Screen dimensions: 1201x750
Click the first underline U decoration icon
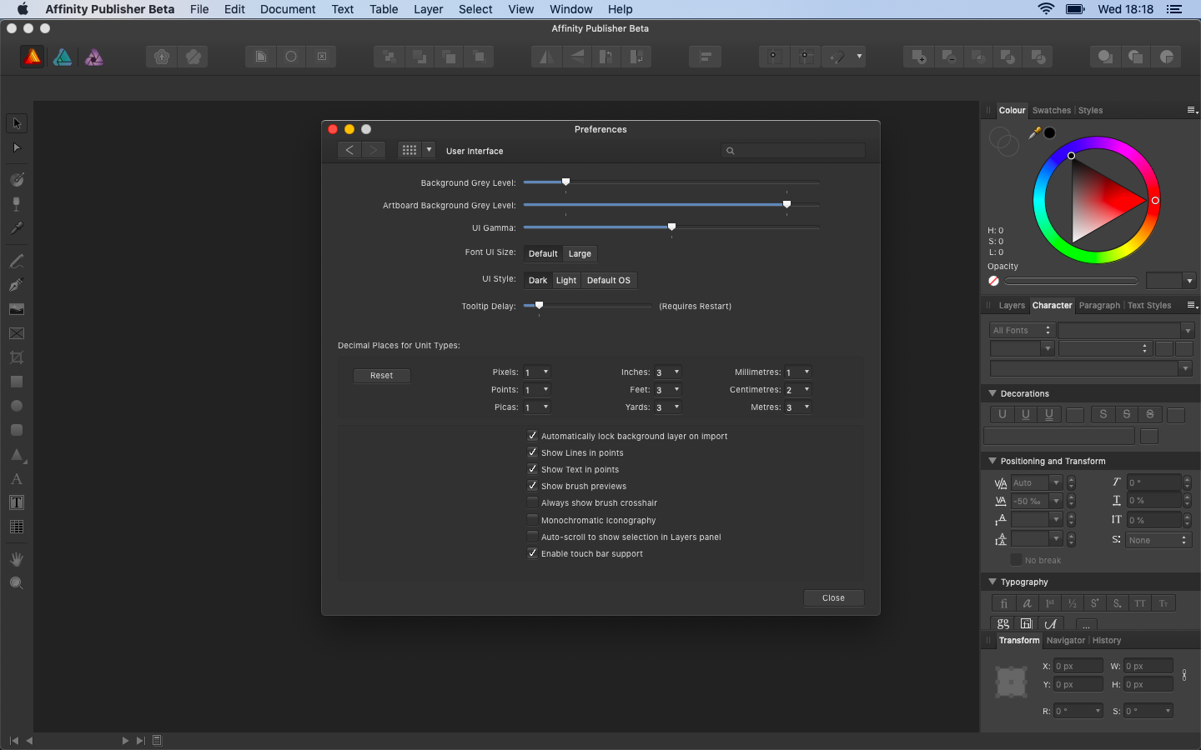[x=1003, y=414]
